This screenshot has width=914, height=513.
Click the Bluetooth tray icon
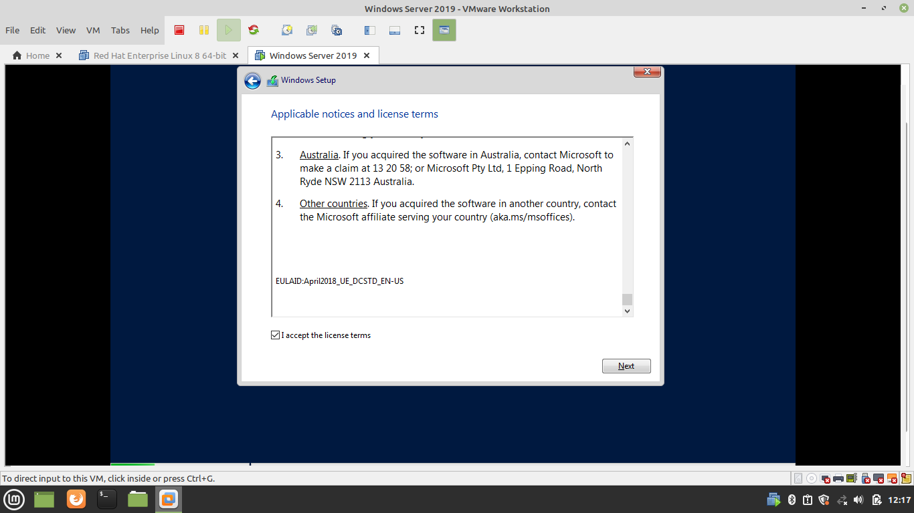[792, 500]
